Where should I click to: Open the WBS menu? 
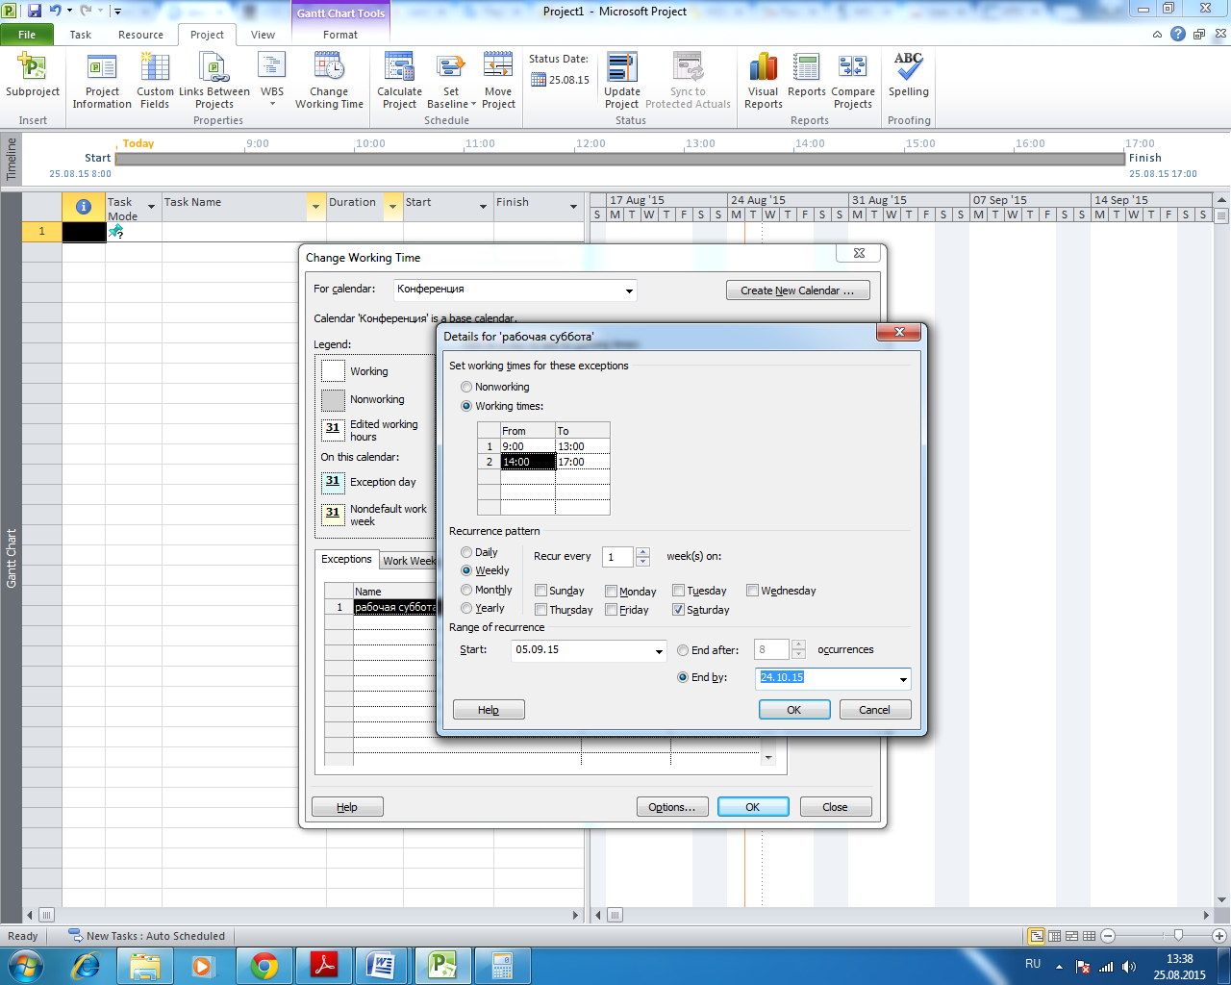click(272, 81)
